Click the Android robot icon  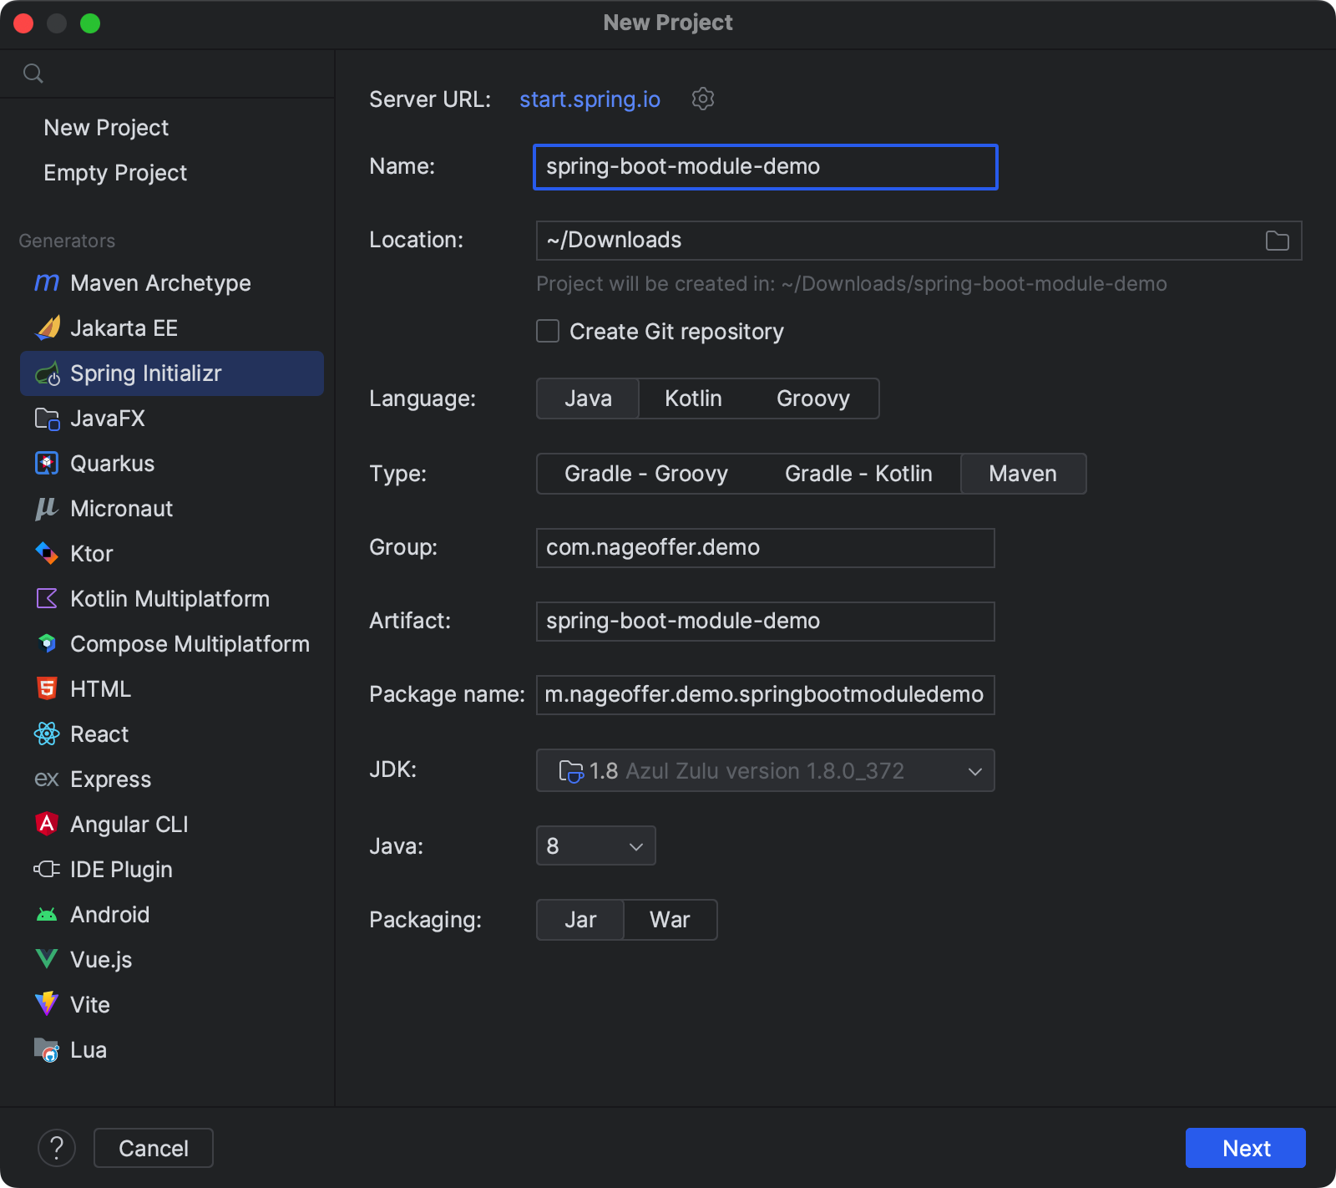tap(47, 915)
